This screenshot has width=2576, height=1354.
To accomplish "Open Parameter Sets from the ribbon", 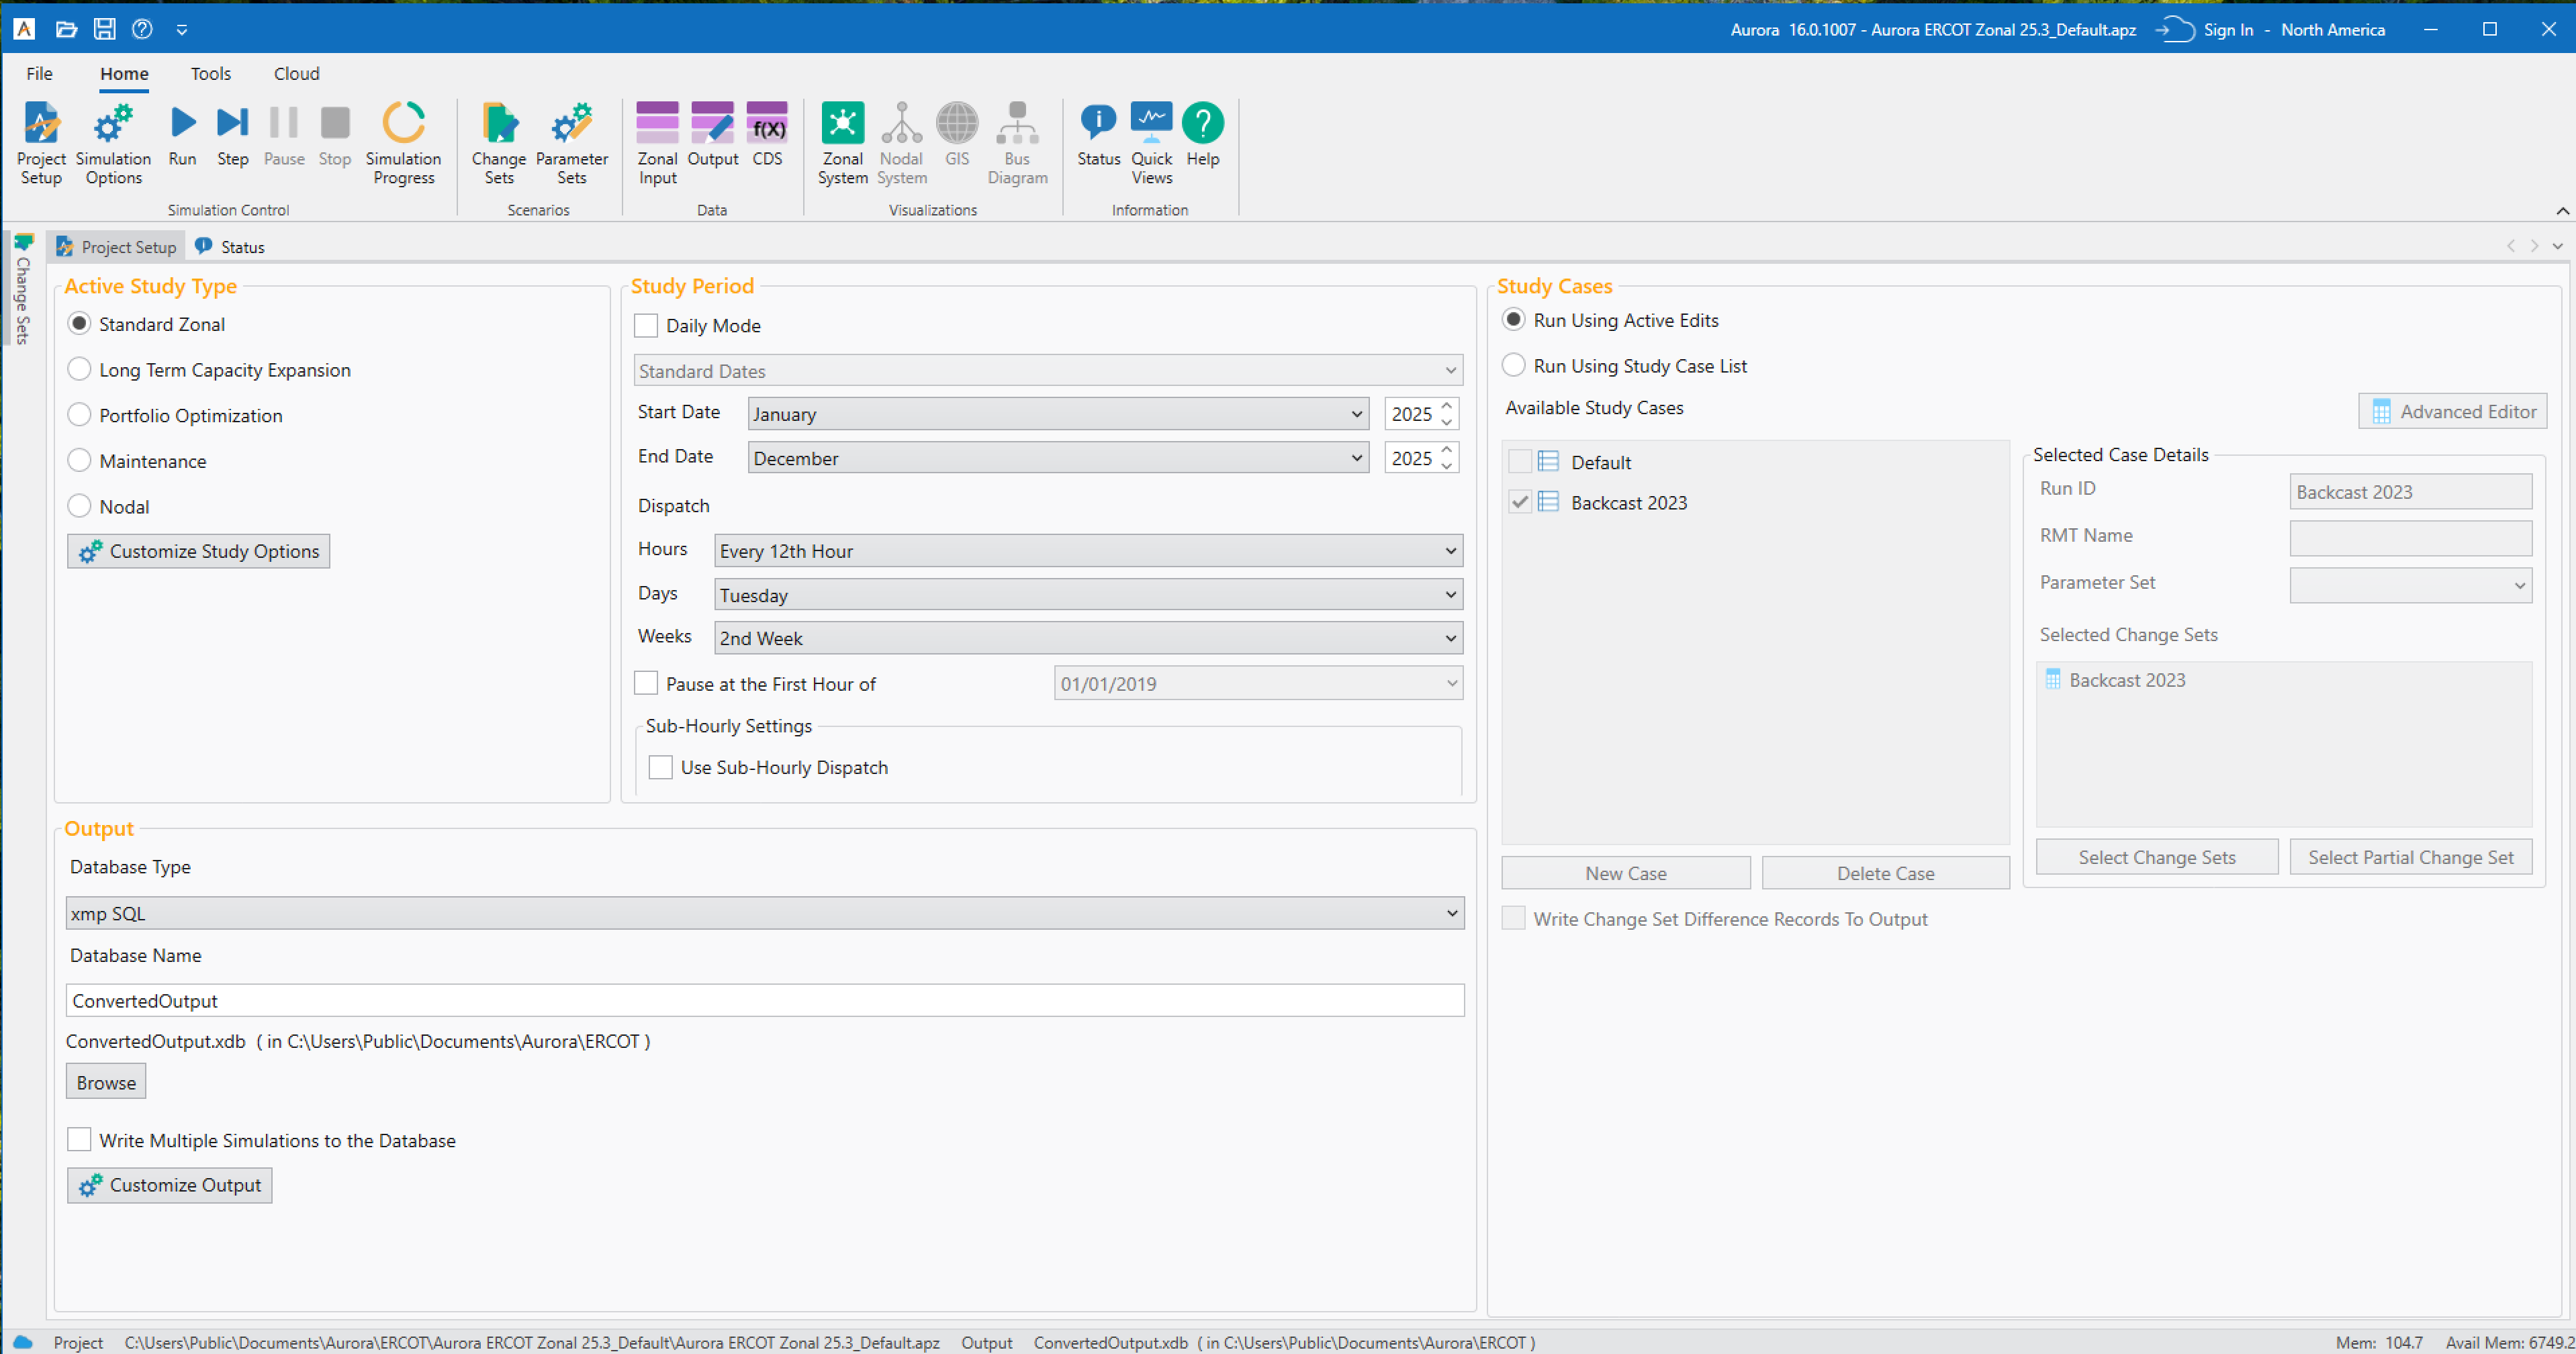I will (571, 143).
